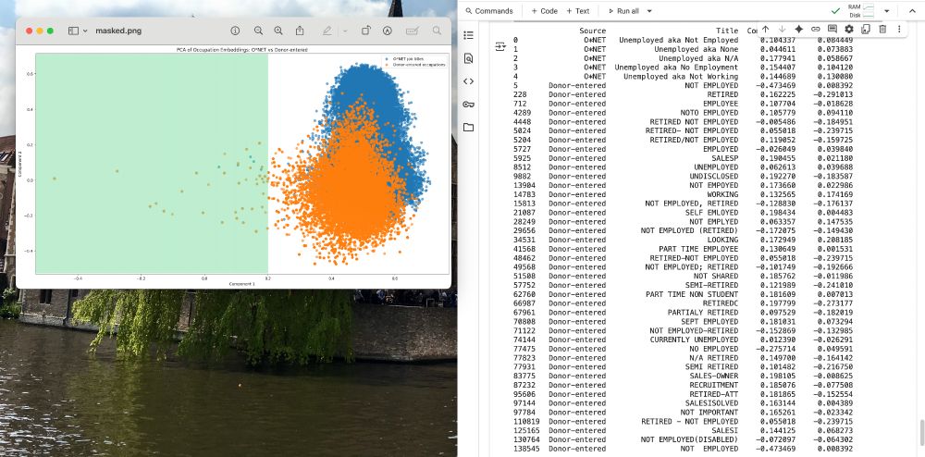Click the Gemini AI sparkle icon on cell
Image resolution: width=925 pixels, height=457 pixels.
[799, 29]
